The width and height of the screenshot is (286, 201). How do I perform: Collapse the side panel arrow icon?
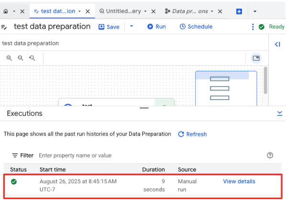(x=277, y=44)
